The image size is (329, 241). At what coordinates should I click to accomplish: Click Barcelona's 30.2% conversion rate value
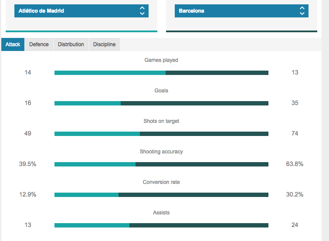coord(295,195)
